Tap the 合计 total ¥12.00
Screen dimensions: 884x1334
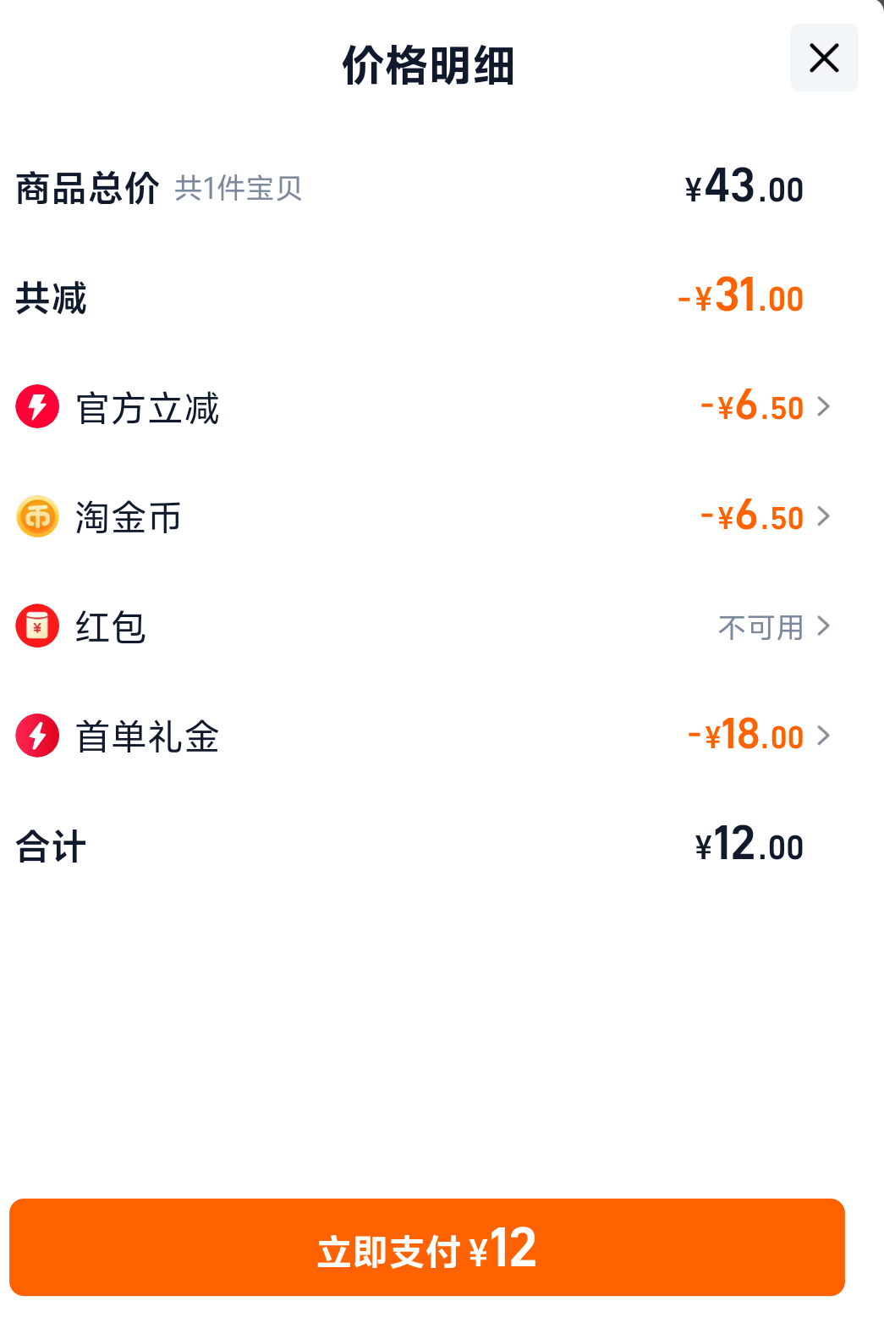(x=749, y=844)
